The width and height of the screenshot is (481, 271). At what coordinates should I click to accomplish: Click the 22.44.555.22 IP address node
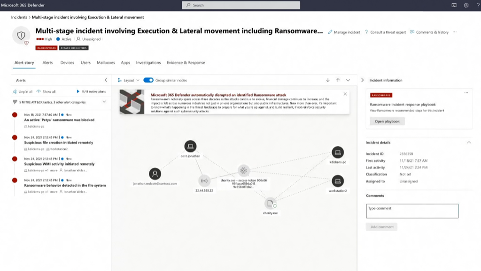pos(204,181)
